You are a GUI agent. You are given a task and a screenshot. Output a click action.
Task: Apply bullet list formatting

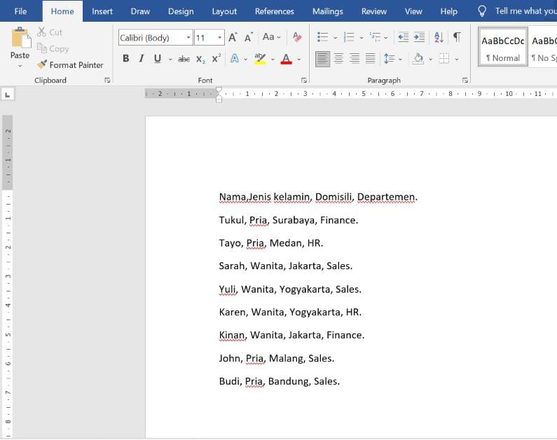click(x=322, y=37)
